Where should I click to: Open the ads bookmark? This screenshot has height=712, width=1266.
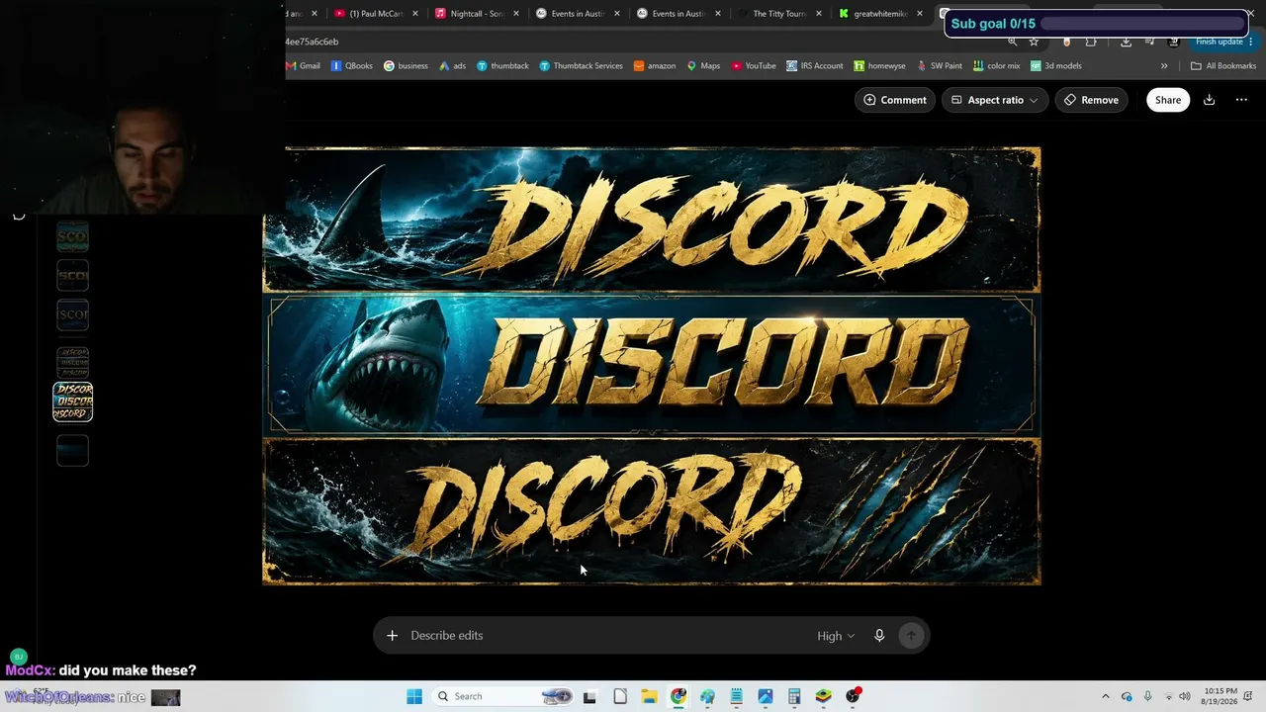point(452,66)
